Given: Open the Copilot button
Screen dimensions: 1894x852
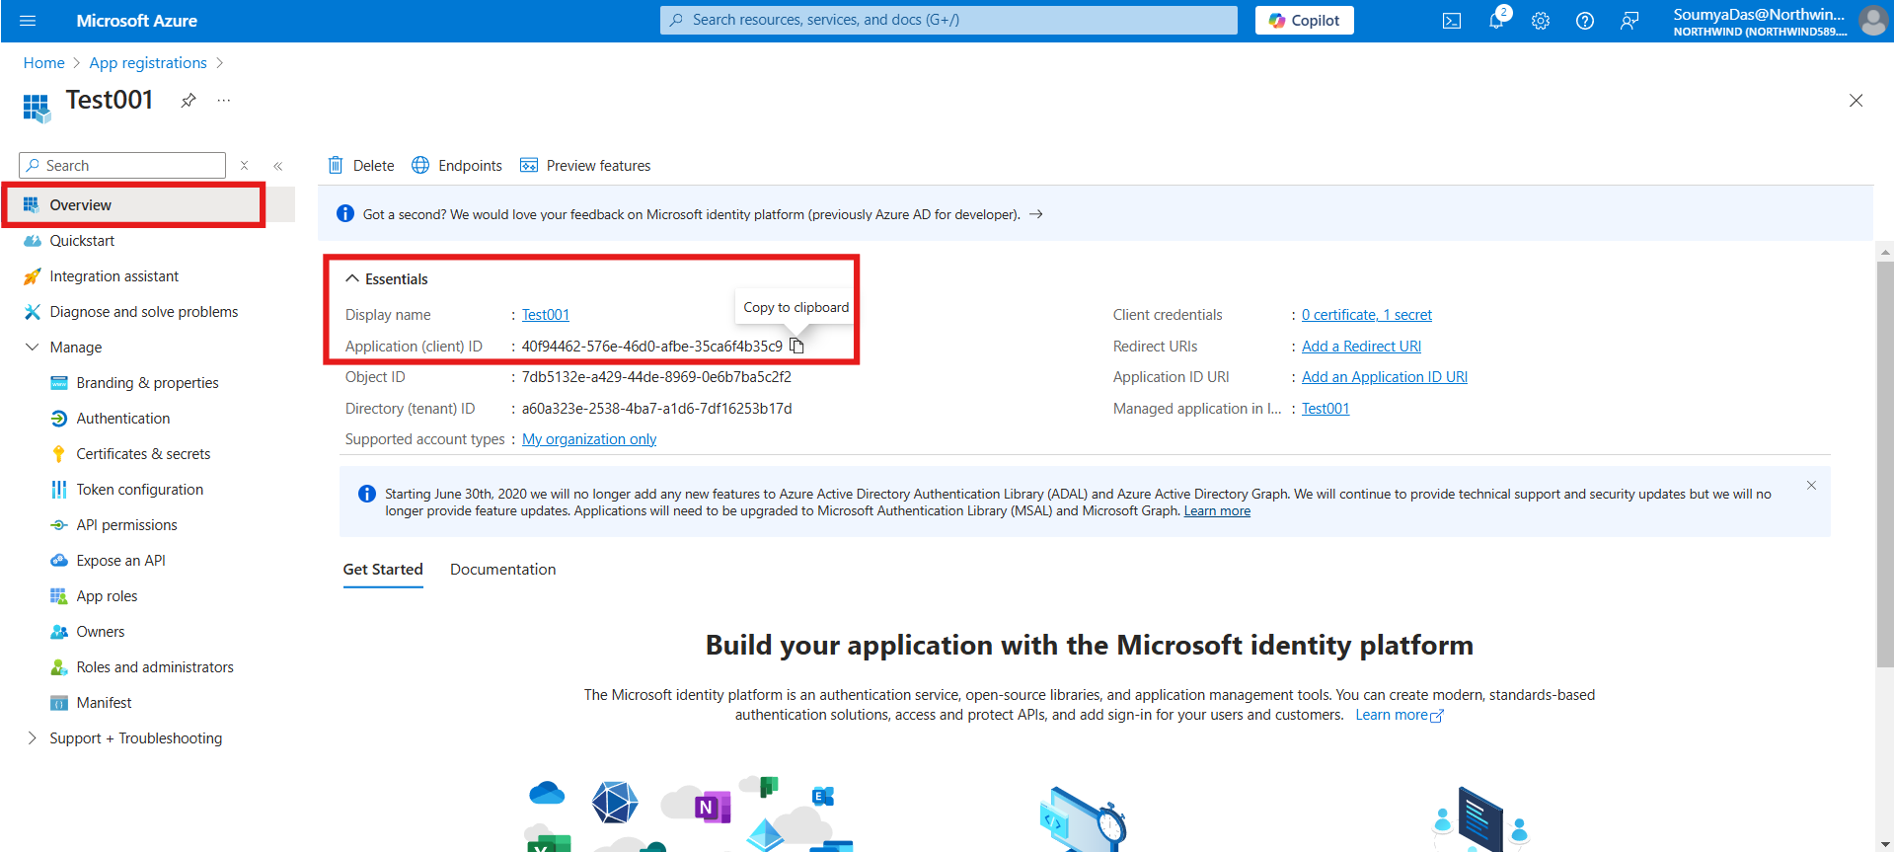Looking at the screenshot, I should click(x=1304, y=21).
